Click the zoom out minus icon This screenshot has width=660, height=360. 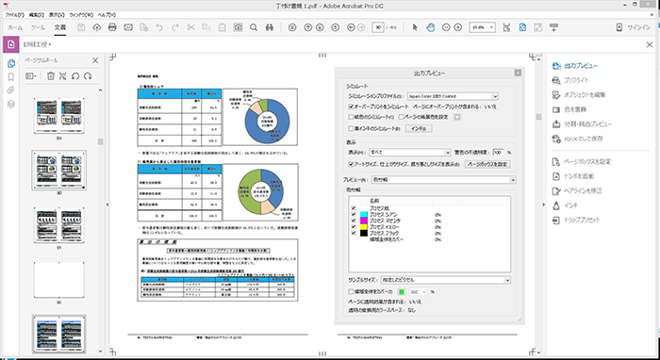click(x=446, y=27)
